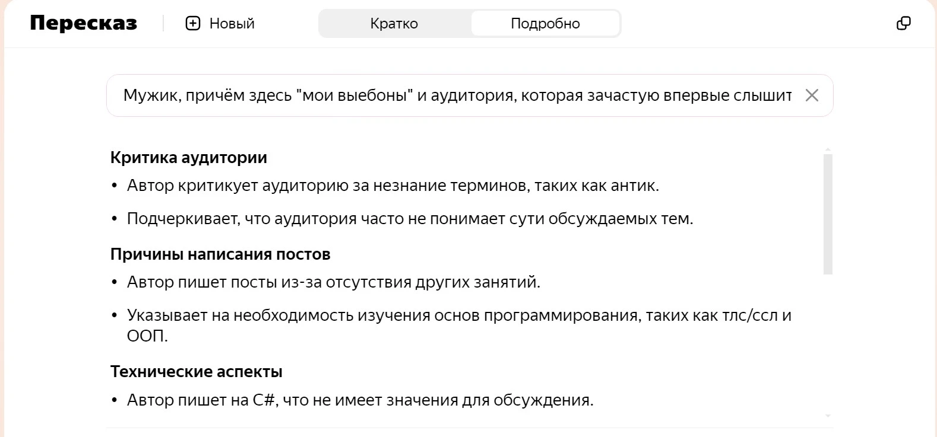
Task: Click the scrollbar up arrow
Action: (828, 150)
